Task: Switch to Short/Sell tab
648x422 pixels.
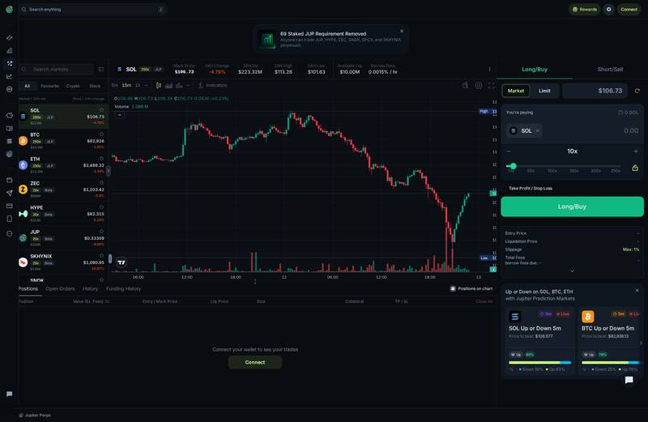Action: 610,69
